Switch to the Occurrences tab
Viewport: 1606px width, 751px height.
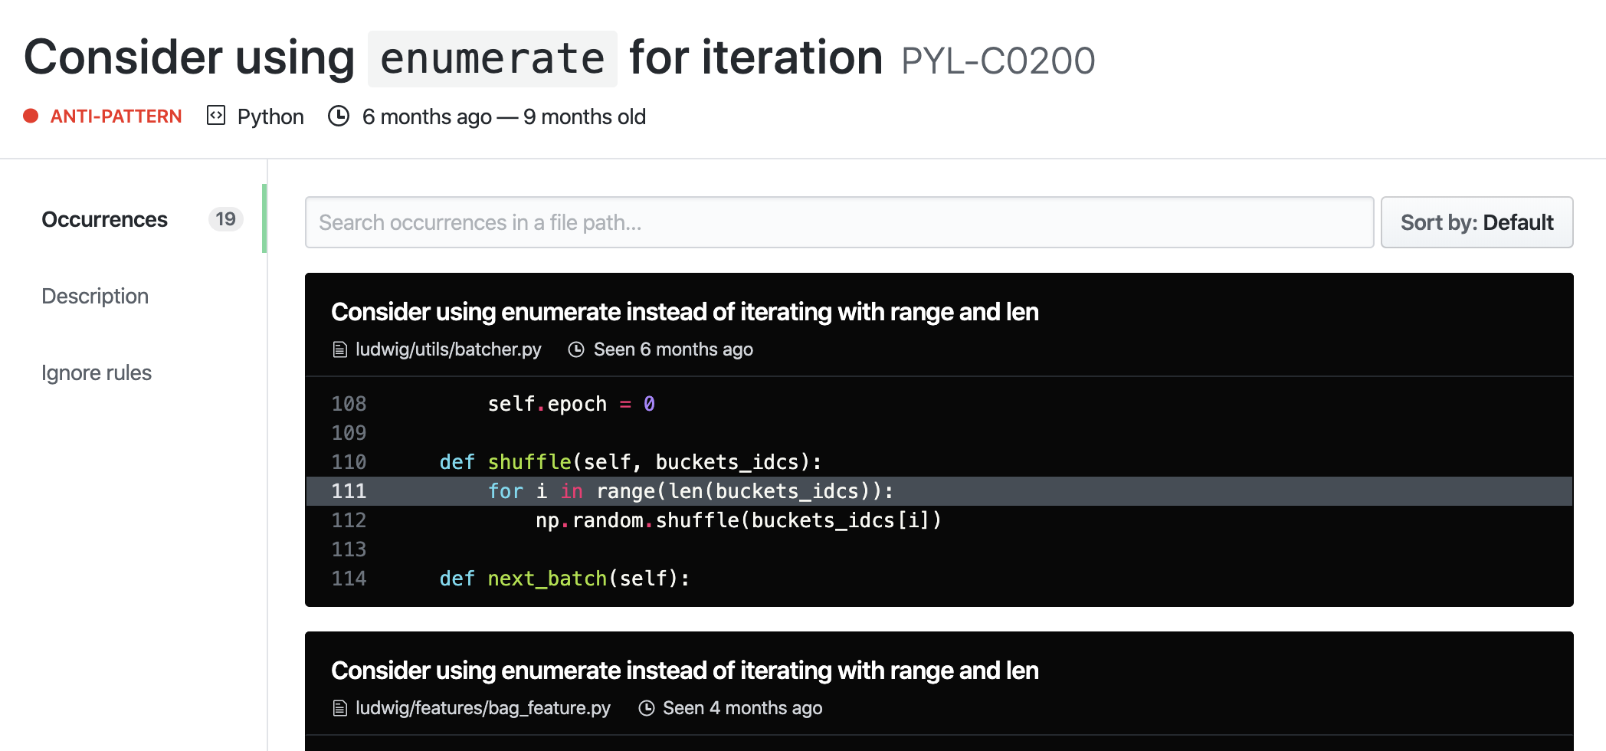[105, 219]
